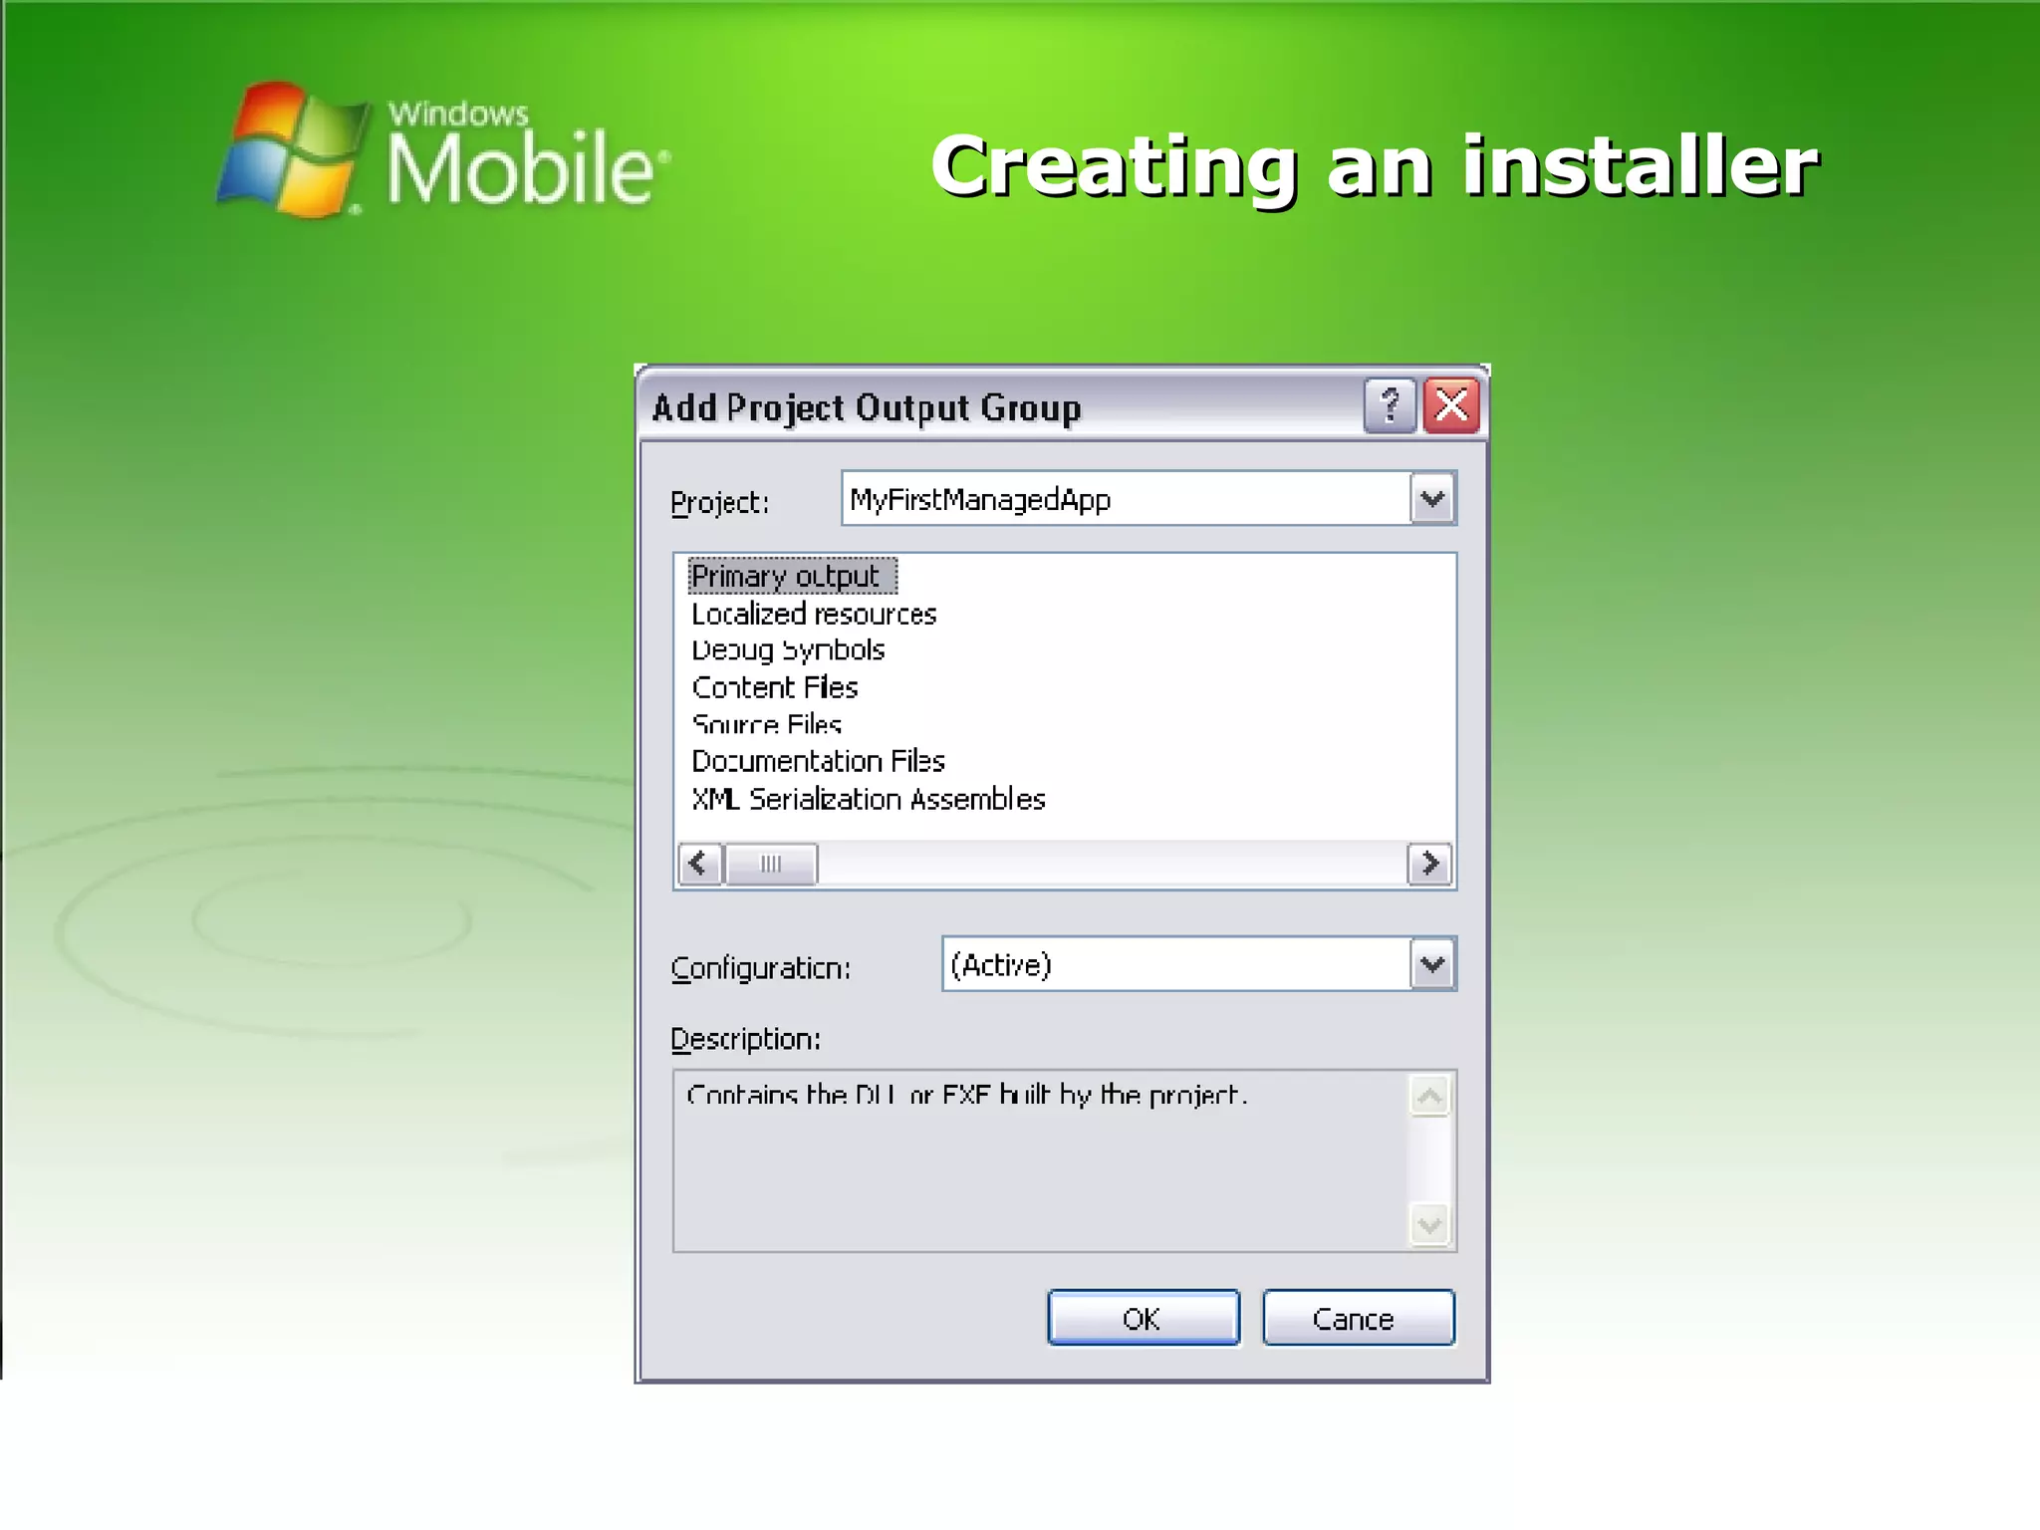The width and height of the screenshot is (2040, 1530).
Task: Click the help question mark button
Action: point(1390,406)
